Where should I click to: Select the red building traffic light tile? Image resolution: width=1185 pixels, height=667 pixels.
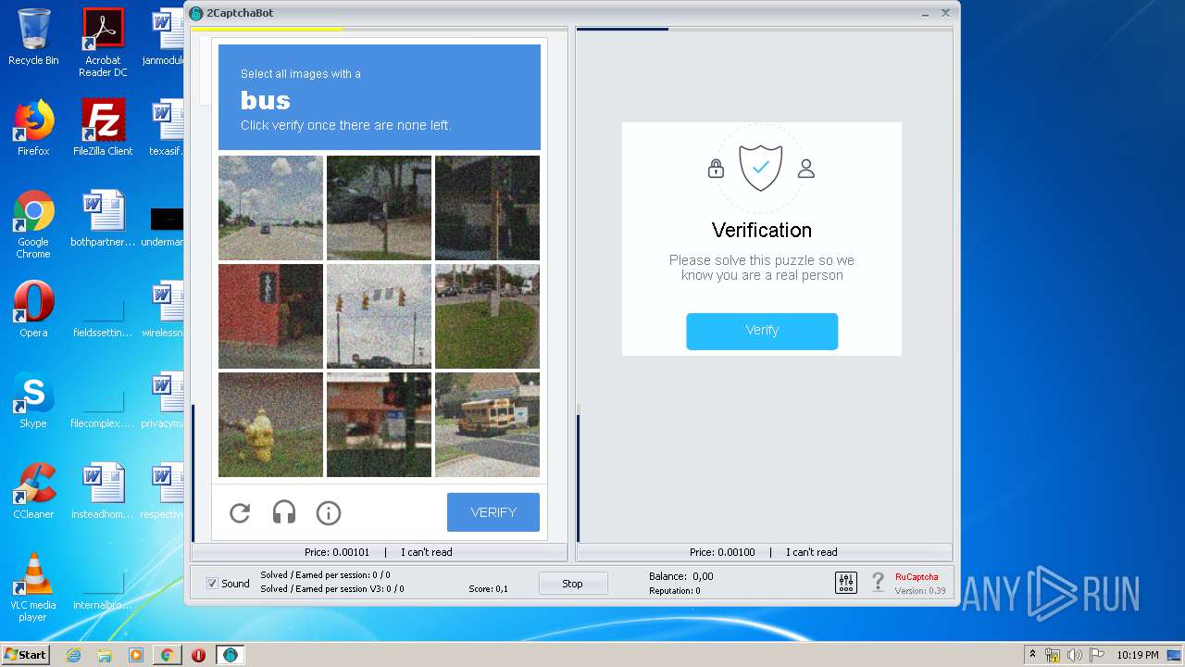point(379,424)
